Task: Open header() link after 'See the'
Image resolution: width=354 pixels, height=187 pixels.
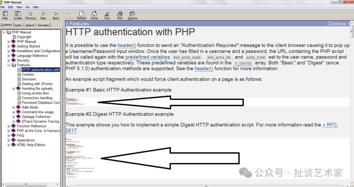Action: (204, 69)
